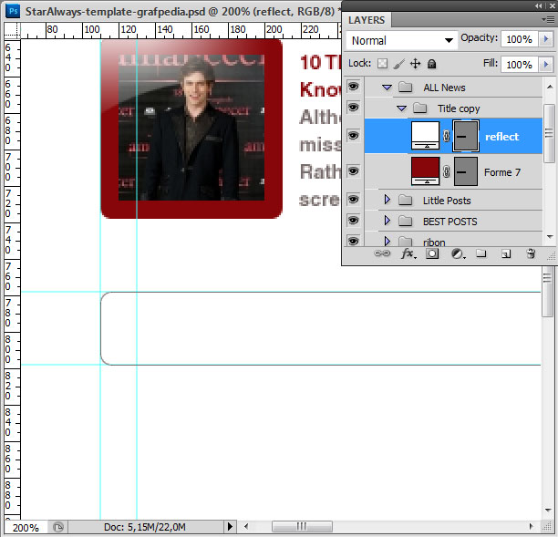The width and height of the screenshot is (558, 537).
Task: Click canvas vertical scrollbar down arrow
Action: tap(548, 510)
